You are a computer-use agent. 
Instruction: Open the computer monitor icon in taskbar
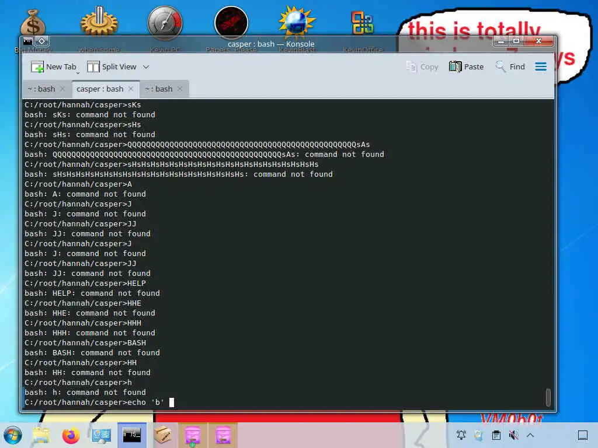coord(102,435)
